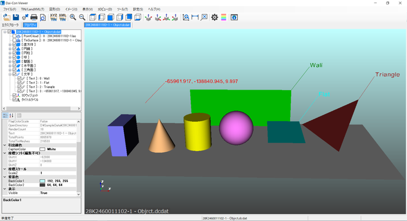Expand the 直方体 tree node
The height and width of the screenshot is (221, 407).
[10, 45]
